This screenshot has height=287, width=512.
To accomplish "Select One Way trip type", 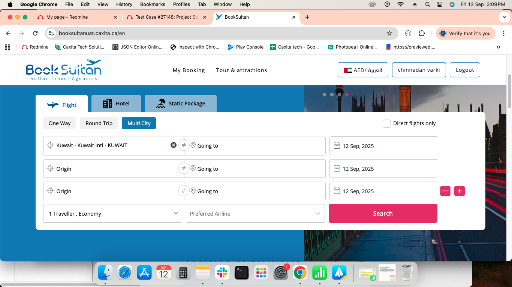I will click(x=60, y=123).
